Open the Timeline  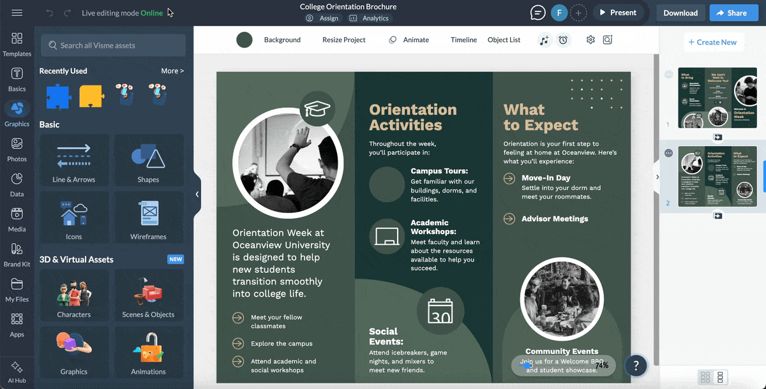[x=463, y=40]
